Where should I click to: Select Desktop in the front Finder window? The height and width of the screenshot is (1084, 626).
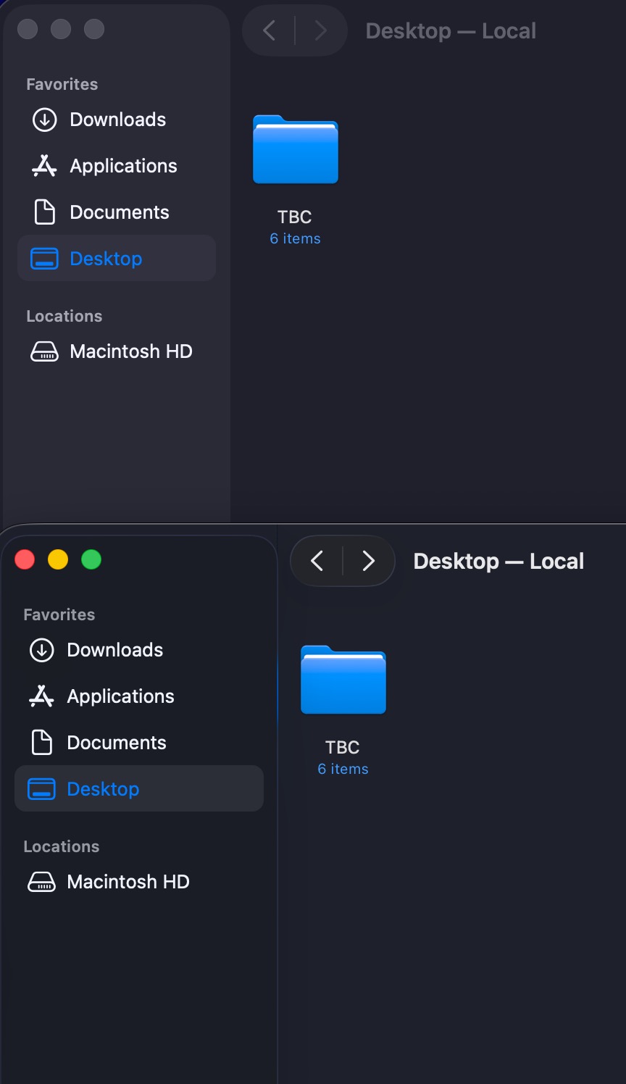tap(139, 788)
